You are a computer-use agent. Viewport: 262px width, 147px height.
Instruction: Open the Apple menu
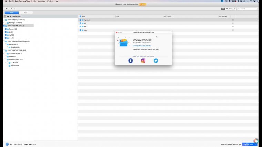point(6,1)
